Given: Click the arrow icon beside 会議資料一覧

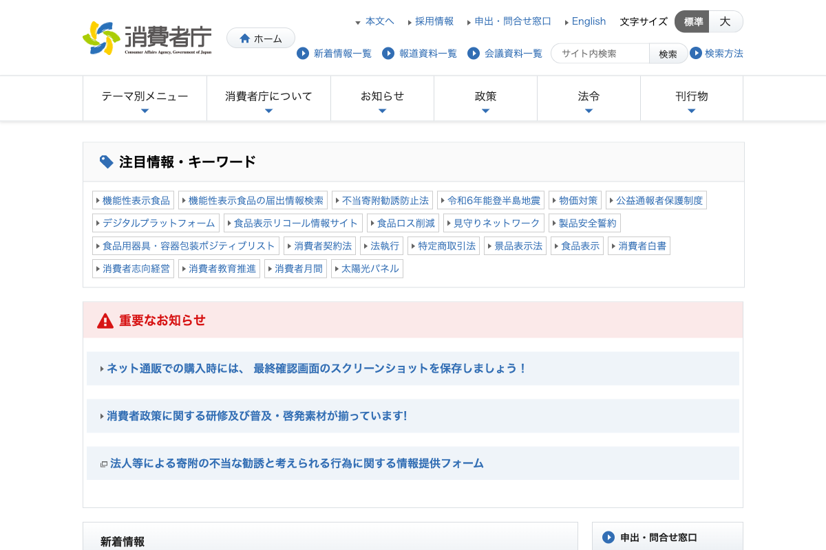Looking at the screenshot, I should coord(473,54).
